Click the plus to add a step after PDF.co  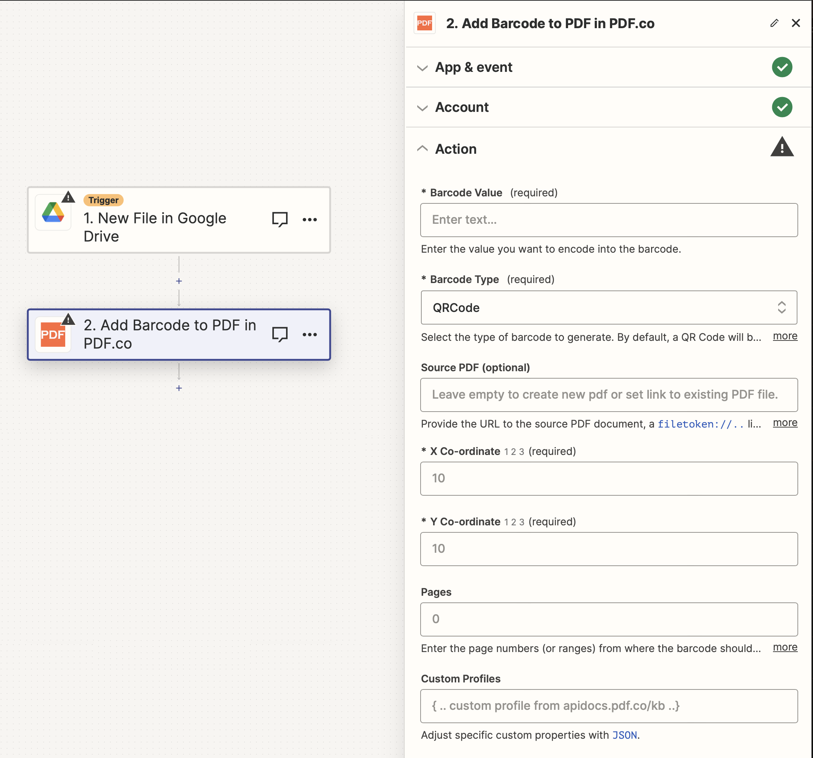pyautogui.click(x=179, y=388)
